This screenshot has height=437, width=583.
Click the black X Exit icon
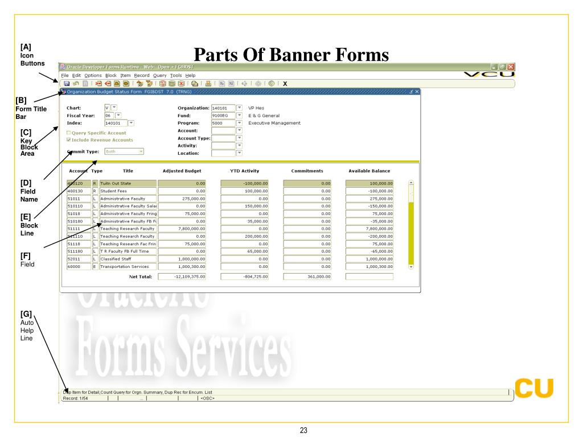click(285, 84)
